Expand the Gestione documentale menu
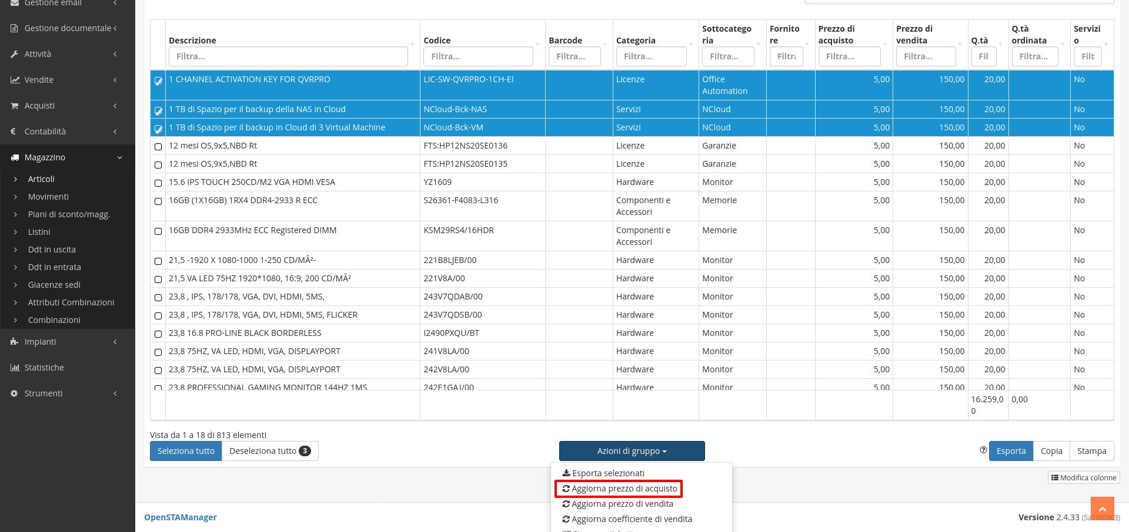 (x=68, y=28)
